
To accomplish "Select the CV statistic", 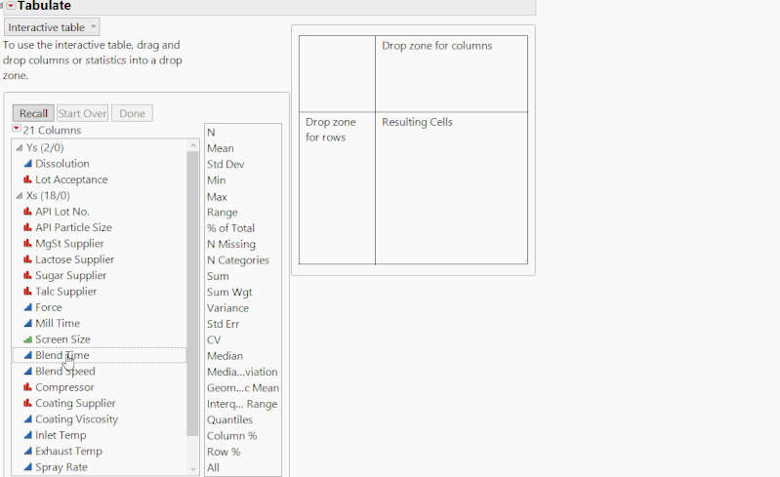I will tap(214, 339).
